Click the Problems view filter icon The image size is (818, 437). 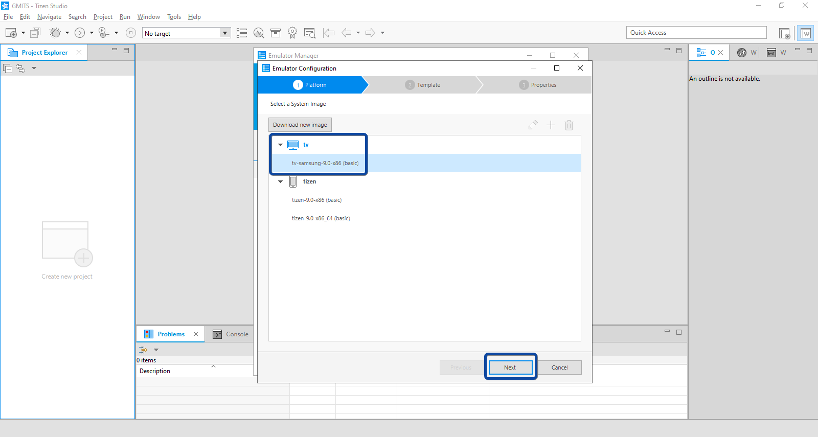[143, 350]
